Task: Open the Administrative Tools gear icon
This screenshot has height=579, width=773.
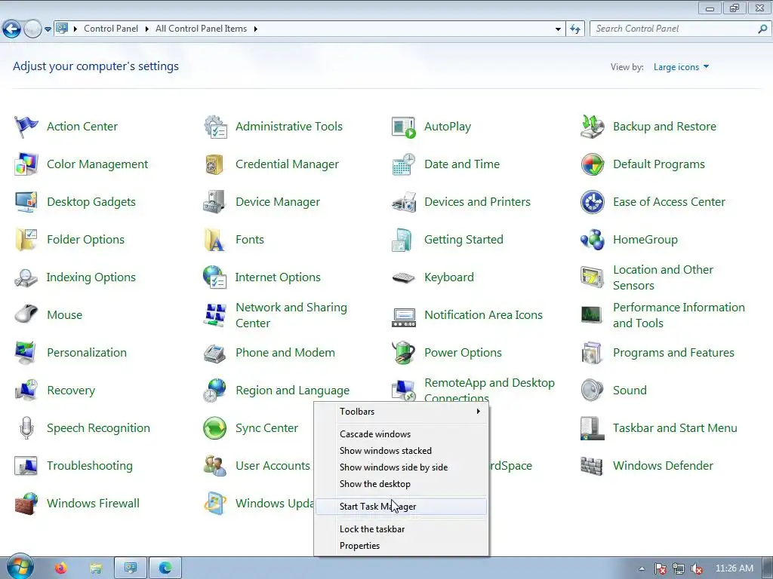Action: pyautogui.click(x=215, y=127)
